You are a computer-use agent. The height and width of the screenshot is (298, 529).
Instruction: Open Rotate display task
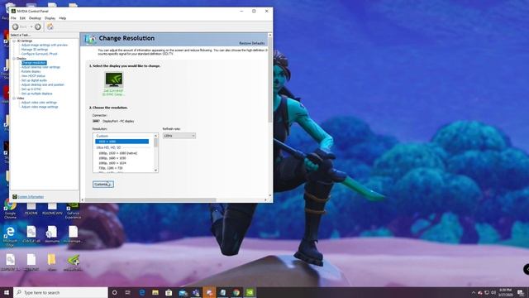(x=31, y=72)
